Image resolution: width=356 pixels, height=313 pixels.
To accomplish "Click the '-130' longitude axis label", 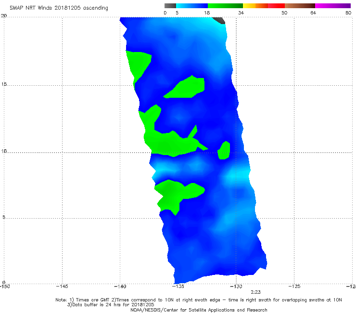I will pyautogui.click(x=236, y=286).
